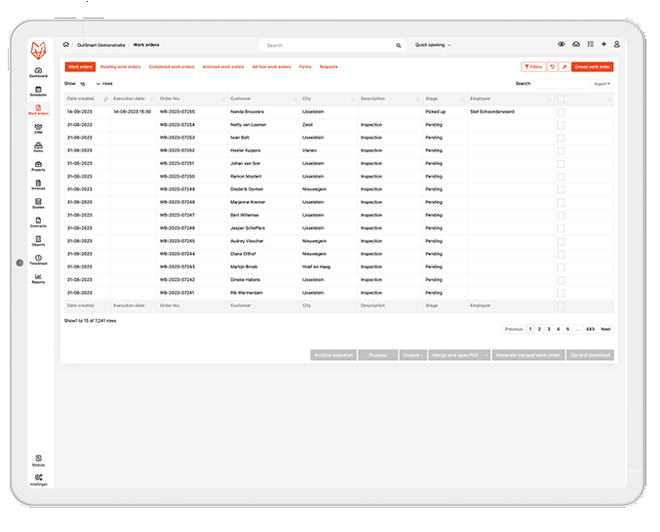Screen dimensions: 660x532
Task: Open the Show rows count dropdown
Action: [89, 84]
